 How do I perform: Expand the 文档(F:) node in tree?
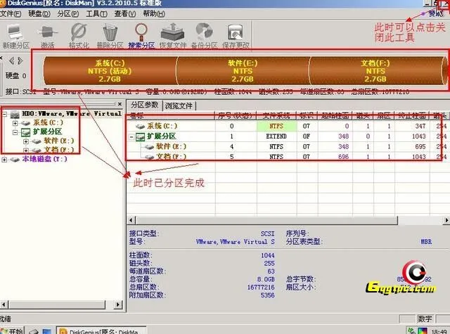(26, 150)
